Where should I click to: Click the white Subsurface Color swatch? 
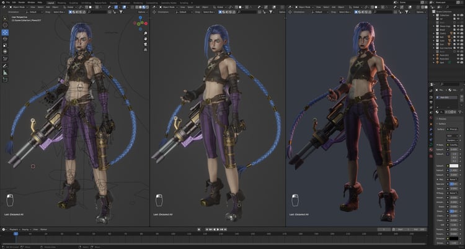pos(454,166)
